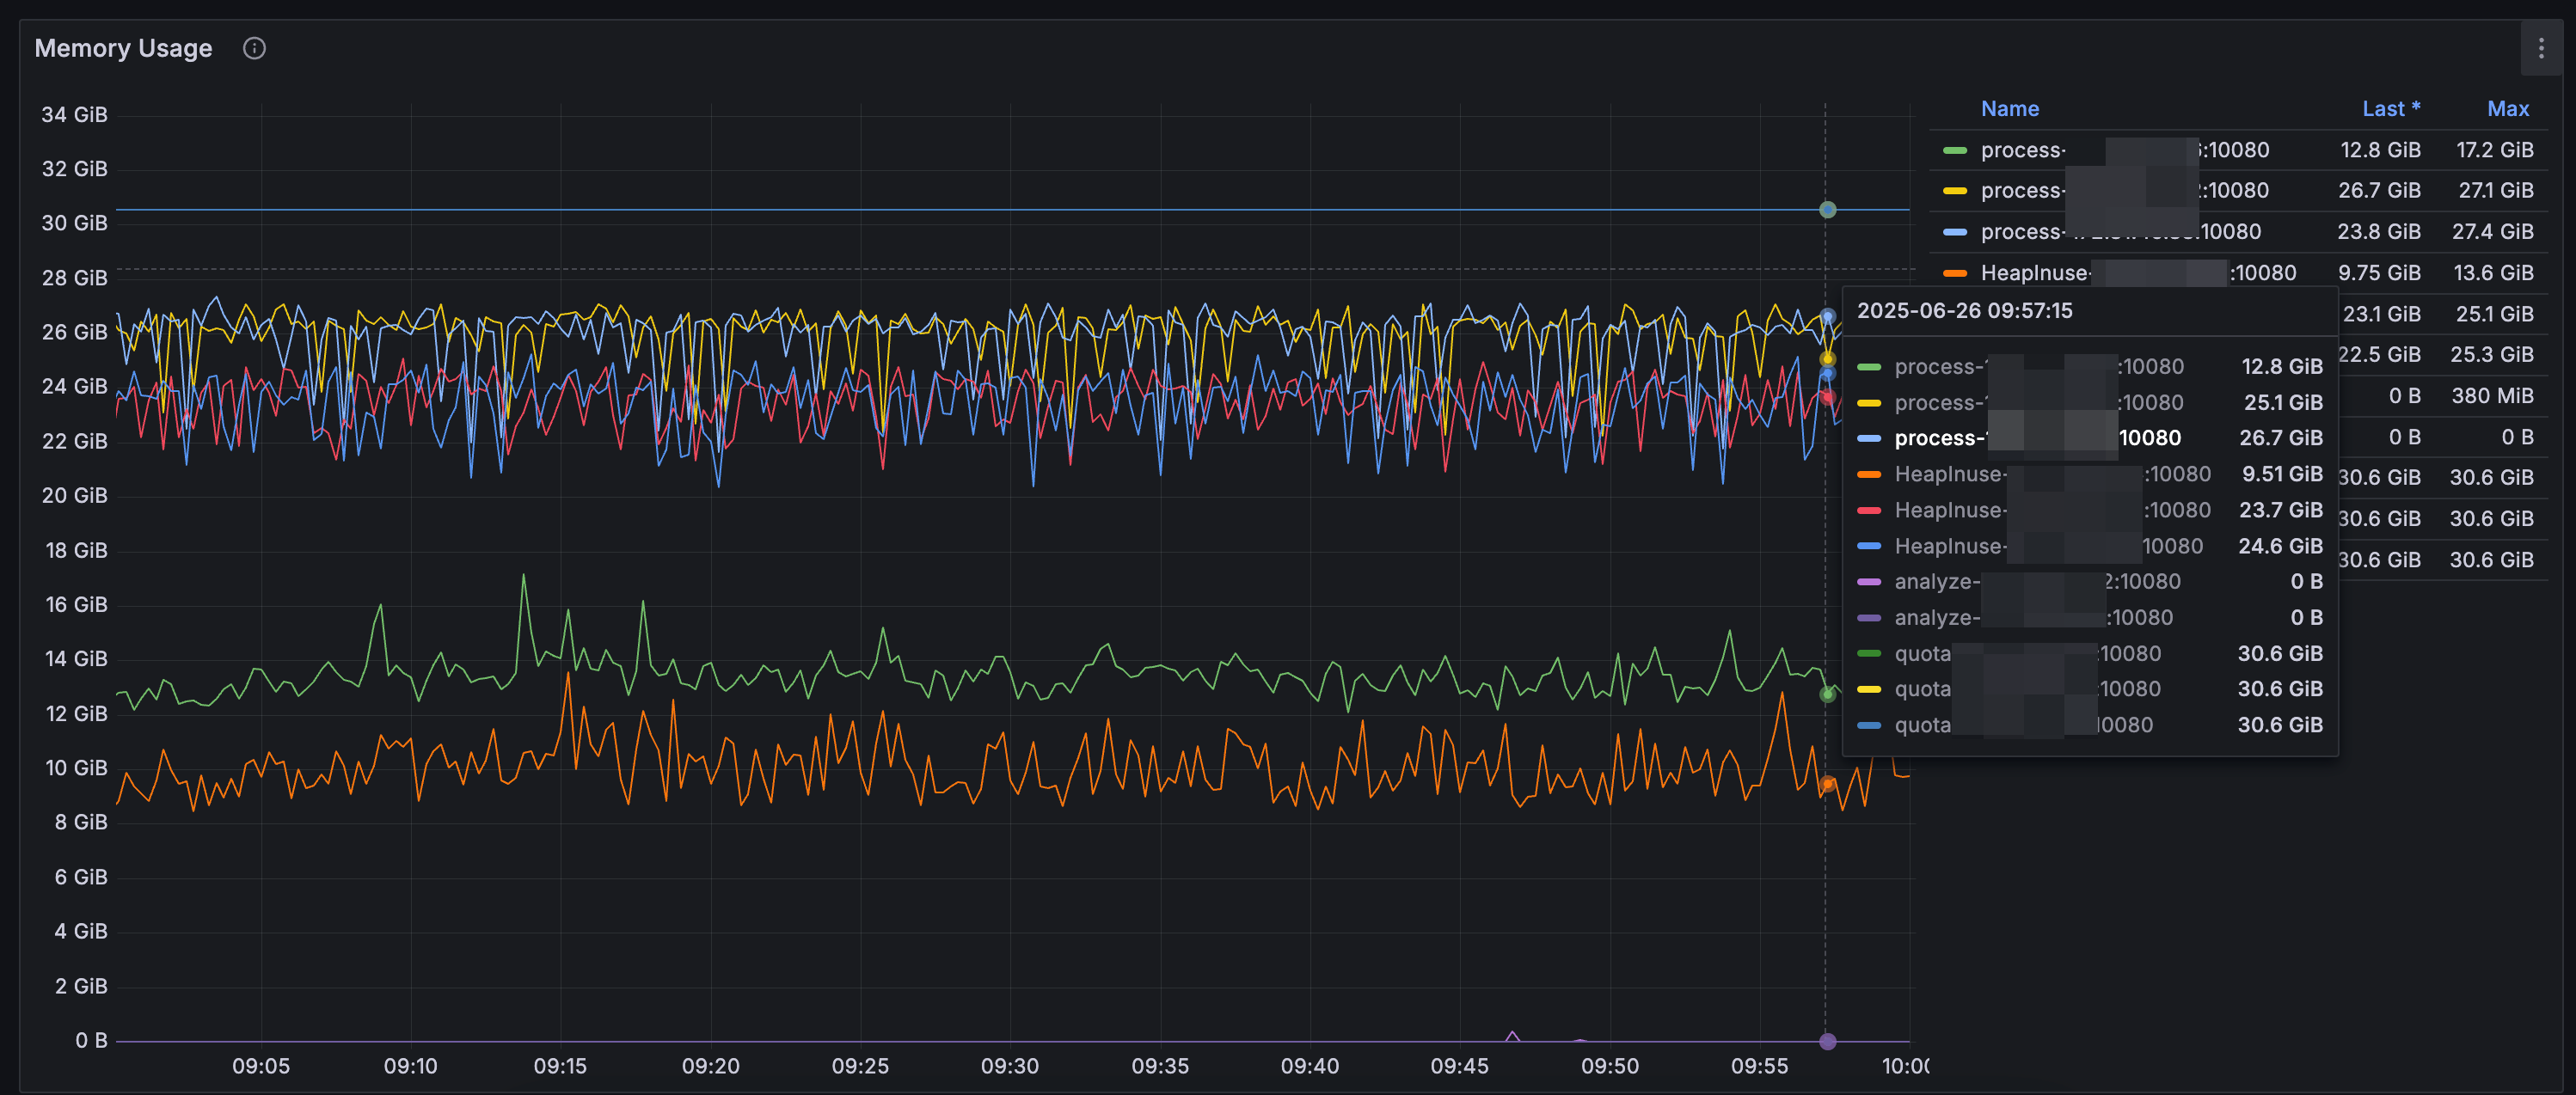Click third process legend name with 27.4 GiB
This screenshot has height=1095, width=2576.
(2022, 232)
